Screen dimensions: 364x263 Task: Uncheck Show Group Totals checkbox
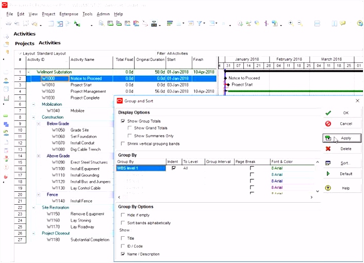click(123, 121)
